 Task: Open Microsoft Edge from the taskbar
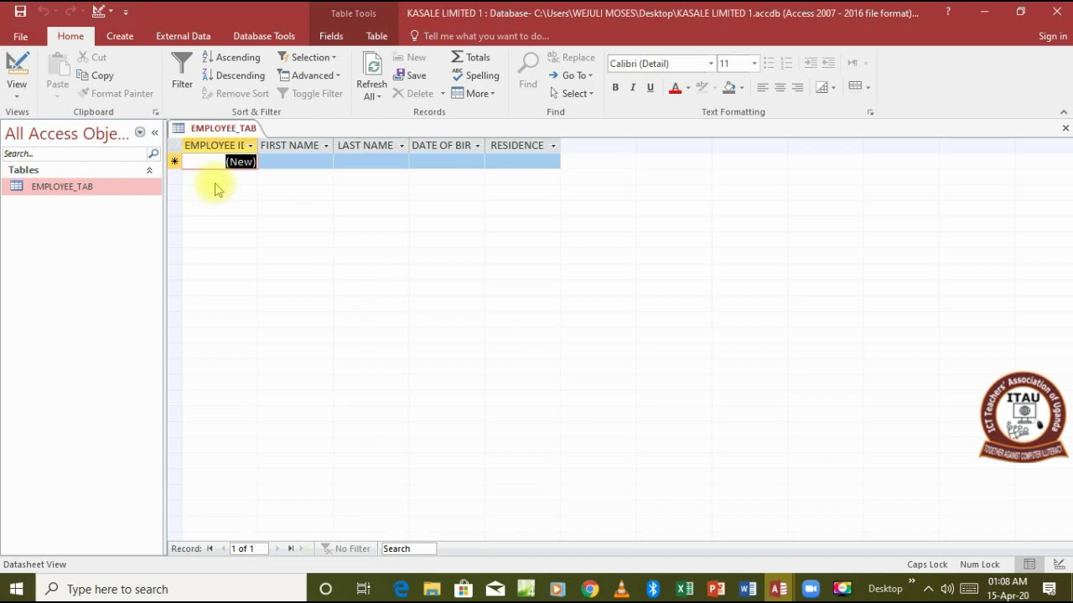coord(401,589)
